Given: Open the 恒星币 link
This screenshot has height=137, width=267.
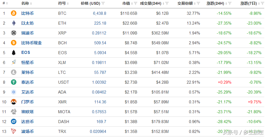Looking at the screenshot, I should (x=27, y=62).
